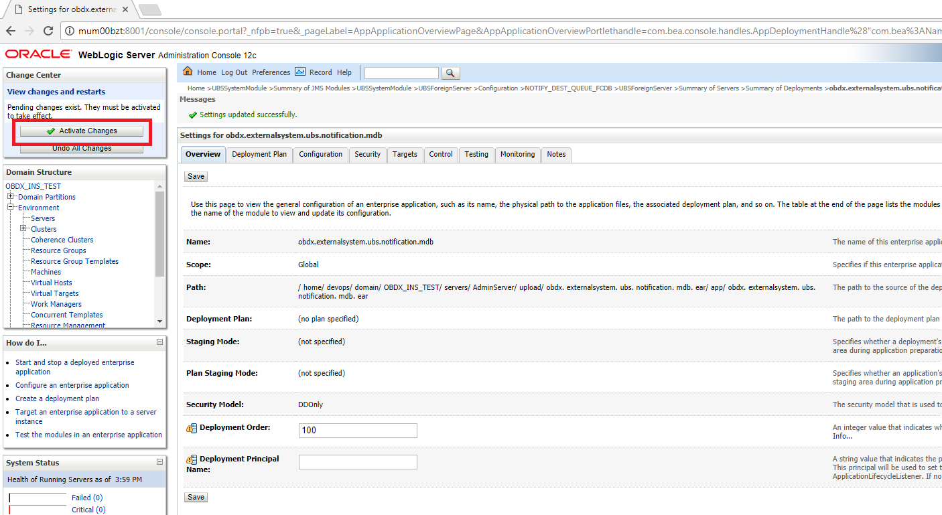Collapse the System Status panel
942x515 pixels.
coord(159,462)
